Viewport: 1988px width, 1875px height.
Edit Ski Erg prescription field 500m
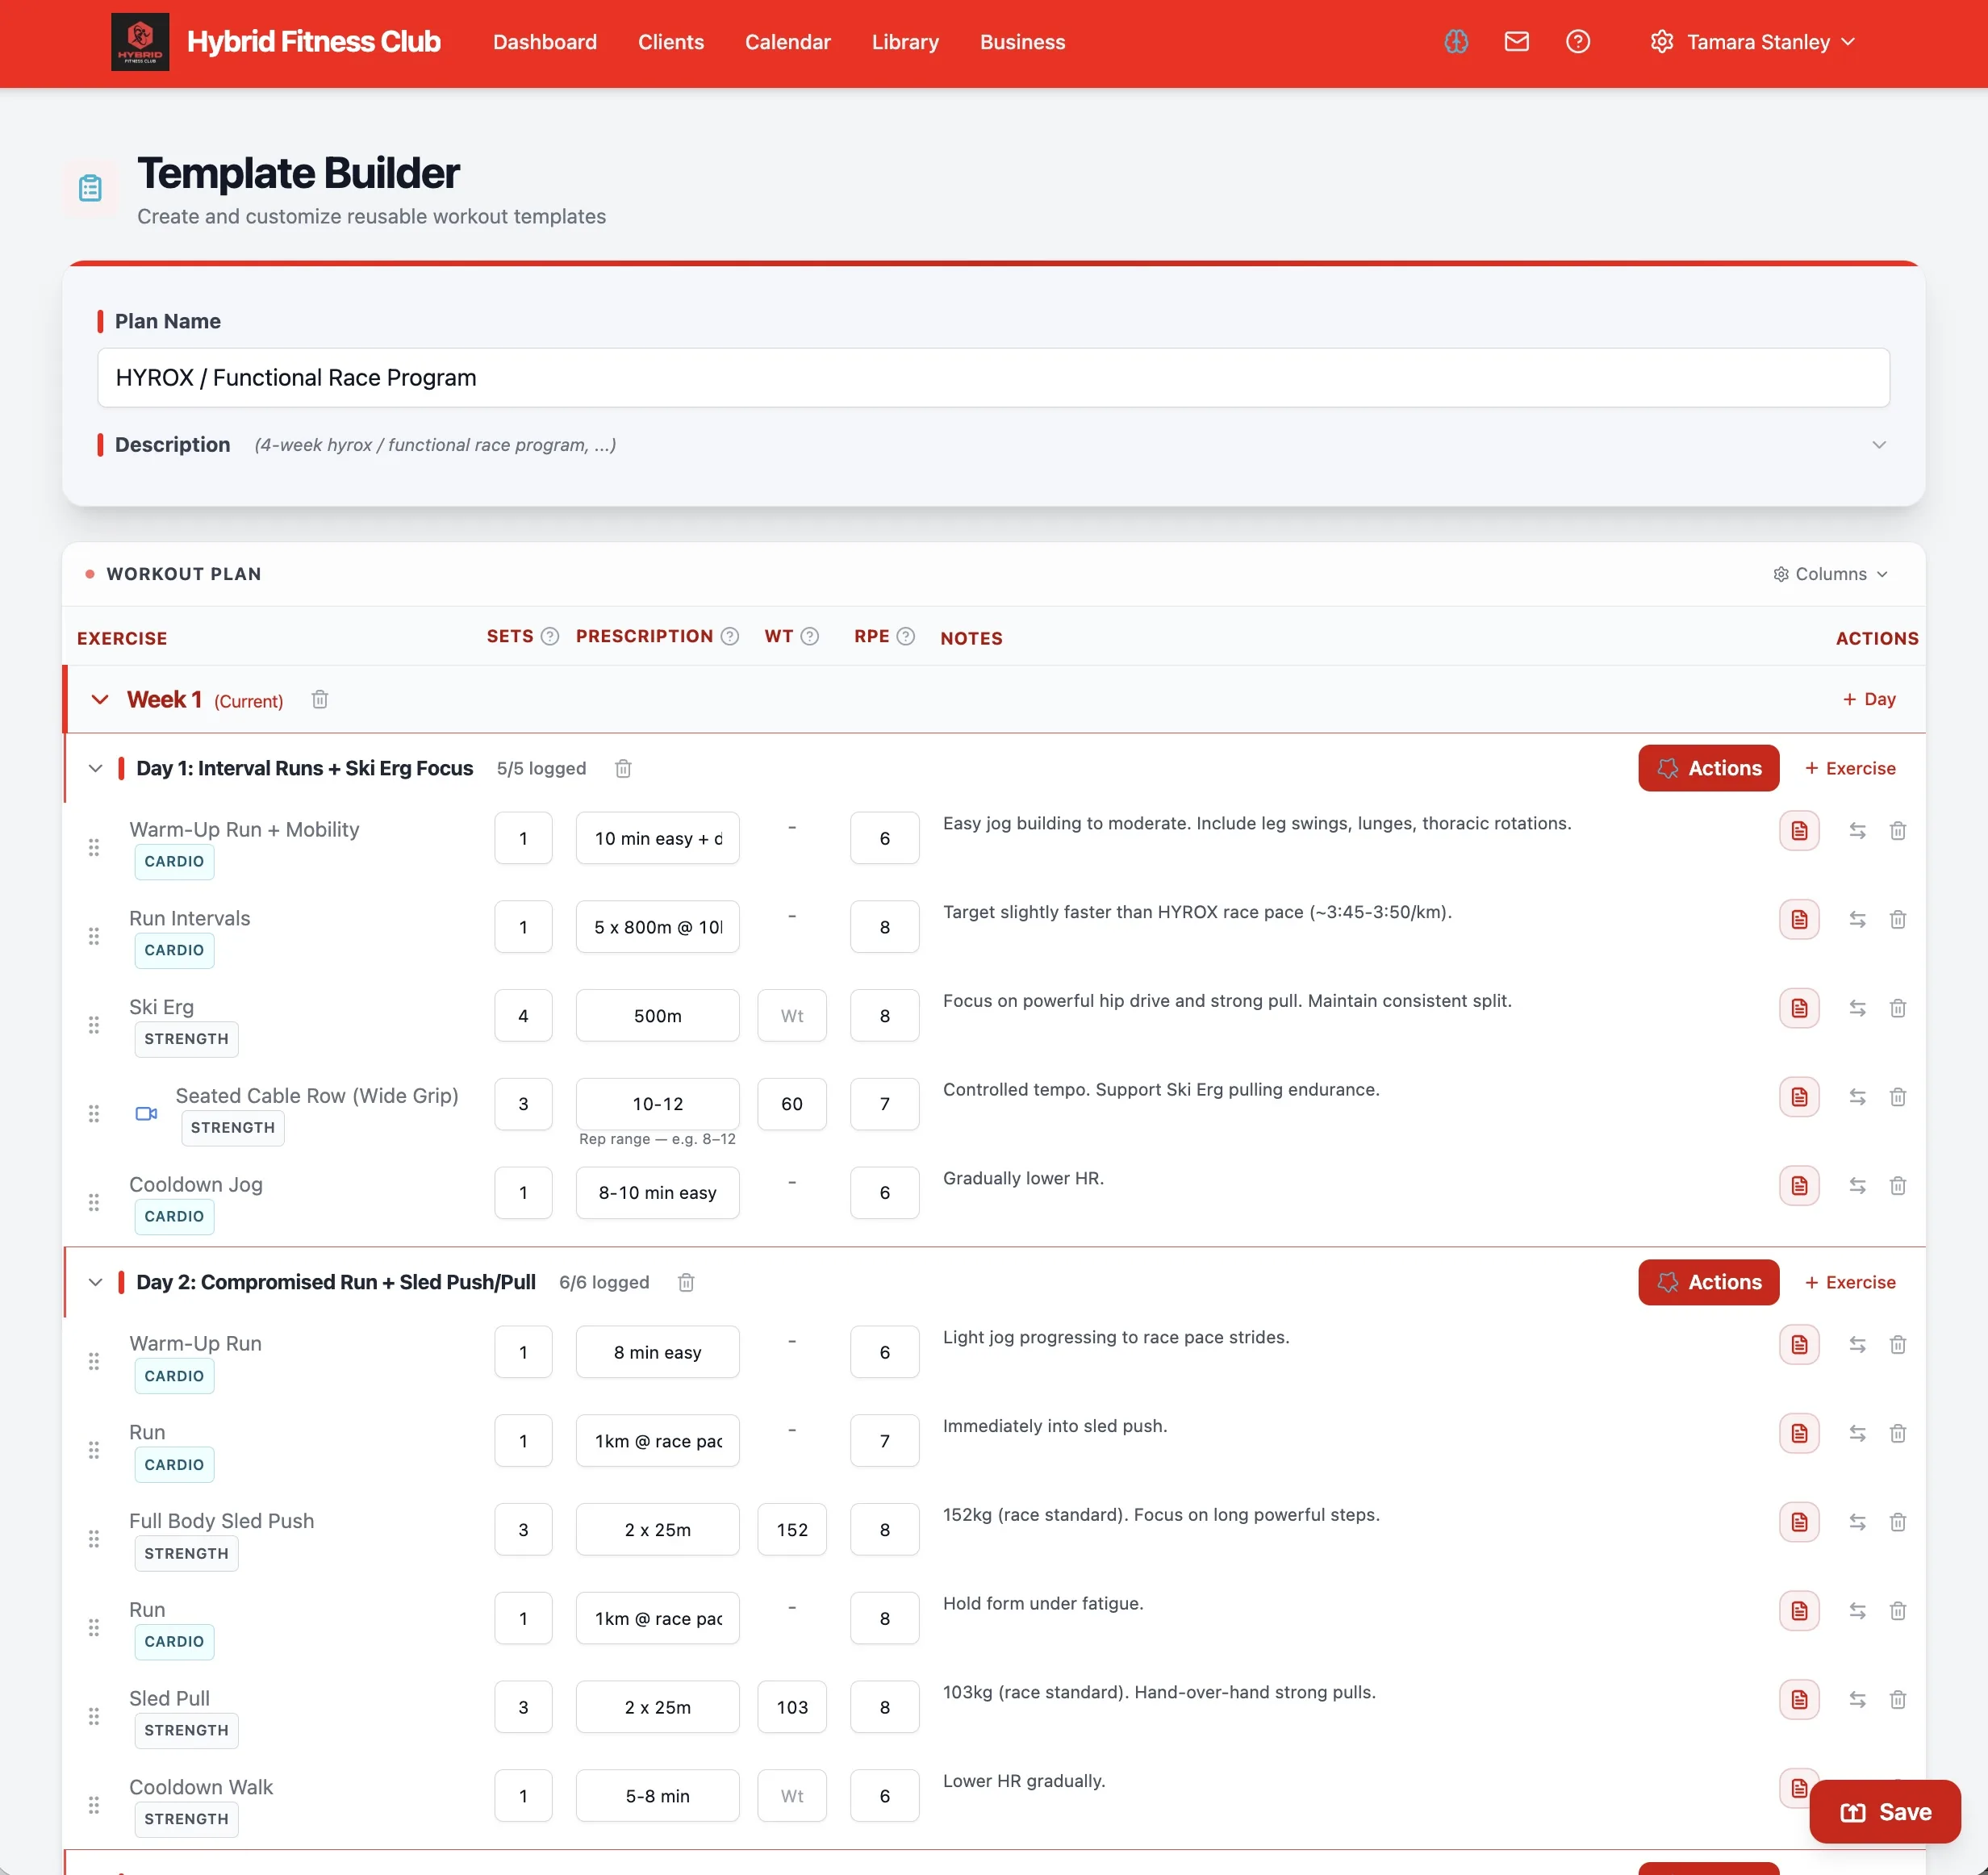(657, 1015)
